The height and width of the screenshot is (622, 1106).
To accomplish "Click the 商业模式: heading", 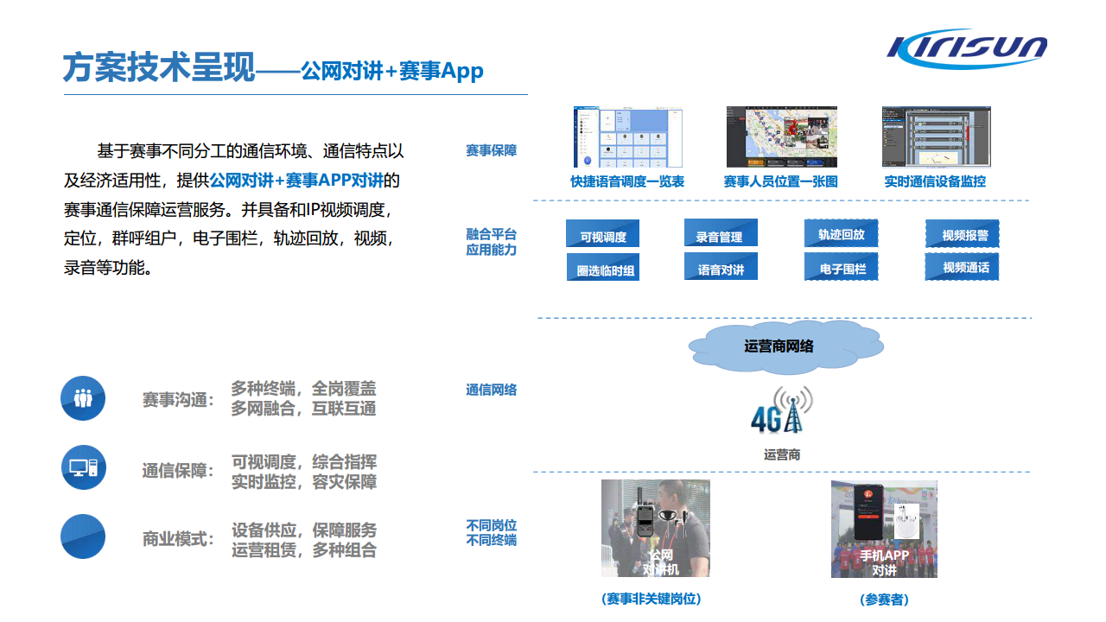I will click(x=178, y=539).
